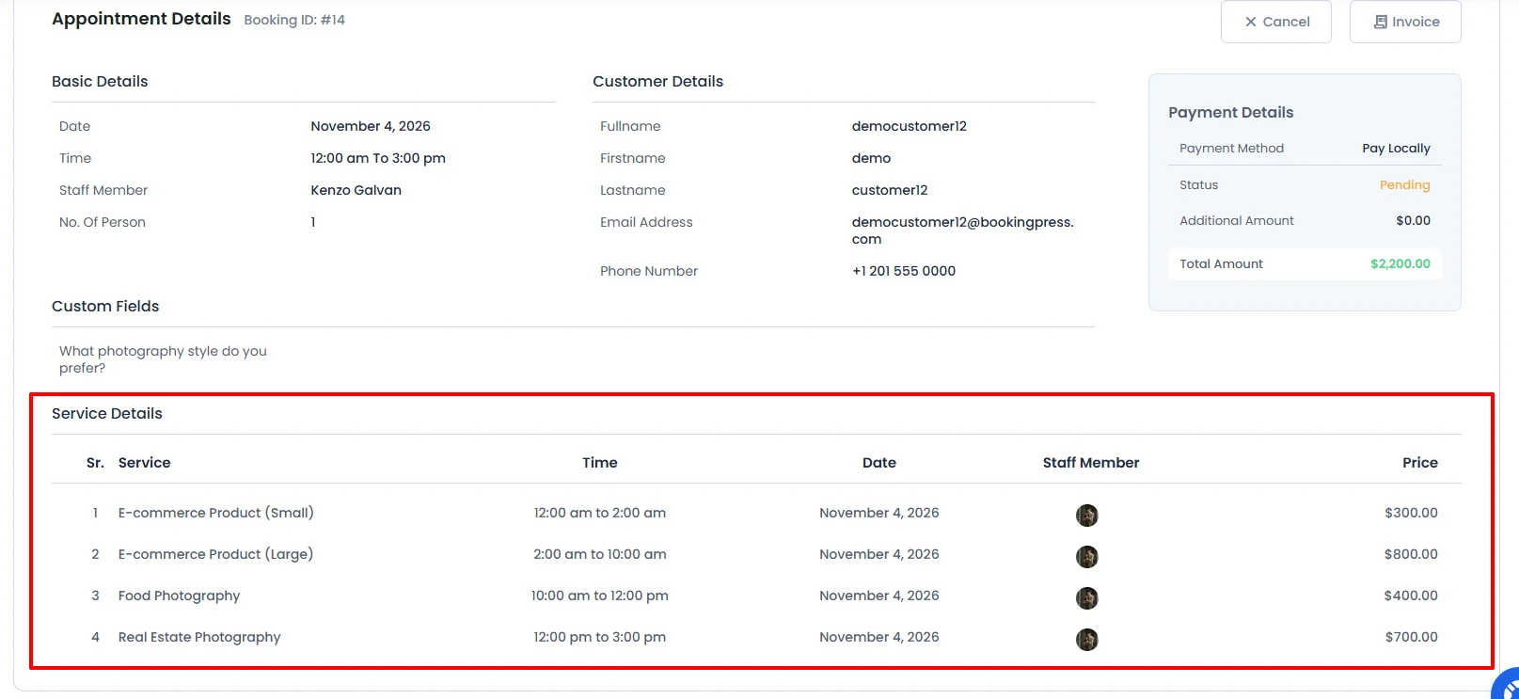Click the Service column header
Image resolution: width=1519 pixels, height=699 pixels.
144,463
